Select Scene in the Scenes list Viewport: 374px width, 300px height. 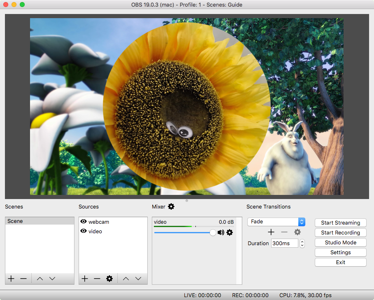click(39, 221)
